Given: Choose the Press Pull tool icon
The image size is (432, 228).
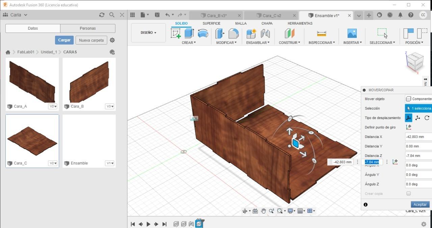Looking at the screenshot, I should (220, 33).
